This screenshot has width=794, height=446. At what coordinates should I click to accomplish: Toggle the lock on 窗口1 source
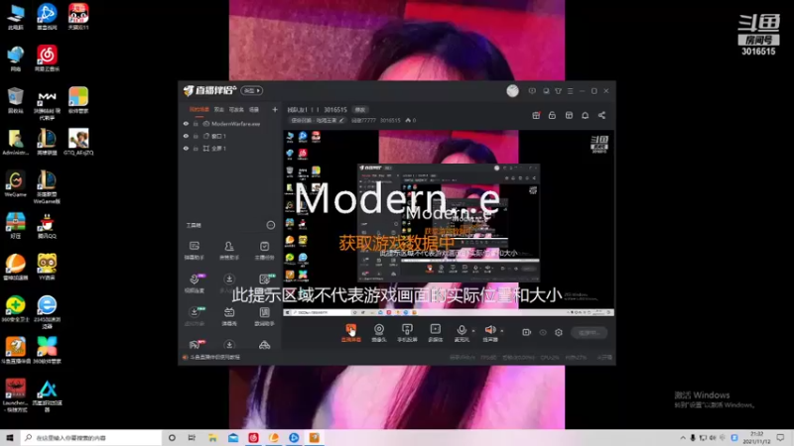click(x=196, y=136)
